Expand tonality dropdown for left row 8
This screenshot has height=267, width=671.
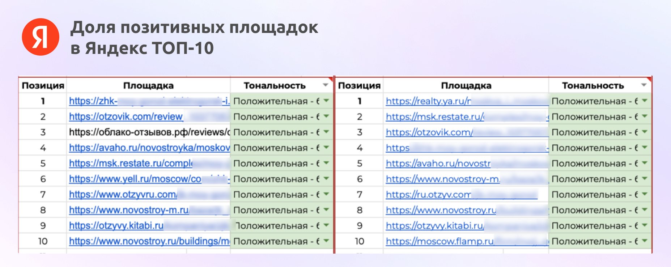coord(326,210)
